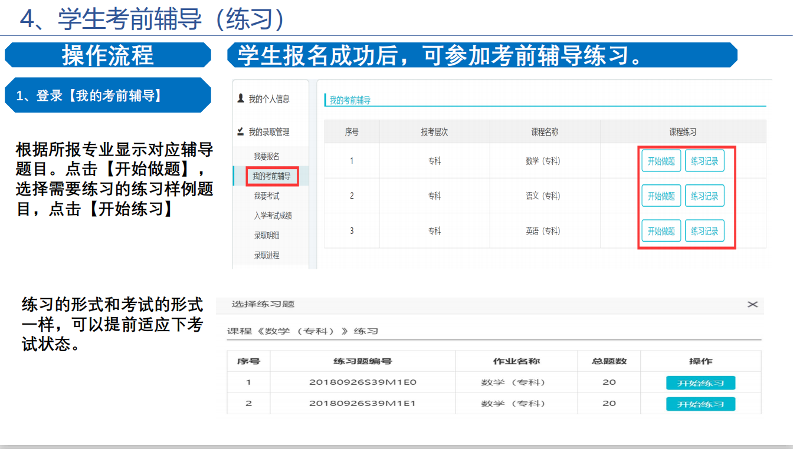Click exercise code 20180926S39M1E1
Image resolution: width=793 pixels, height=449 pixels.
(363, 404)
